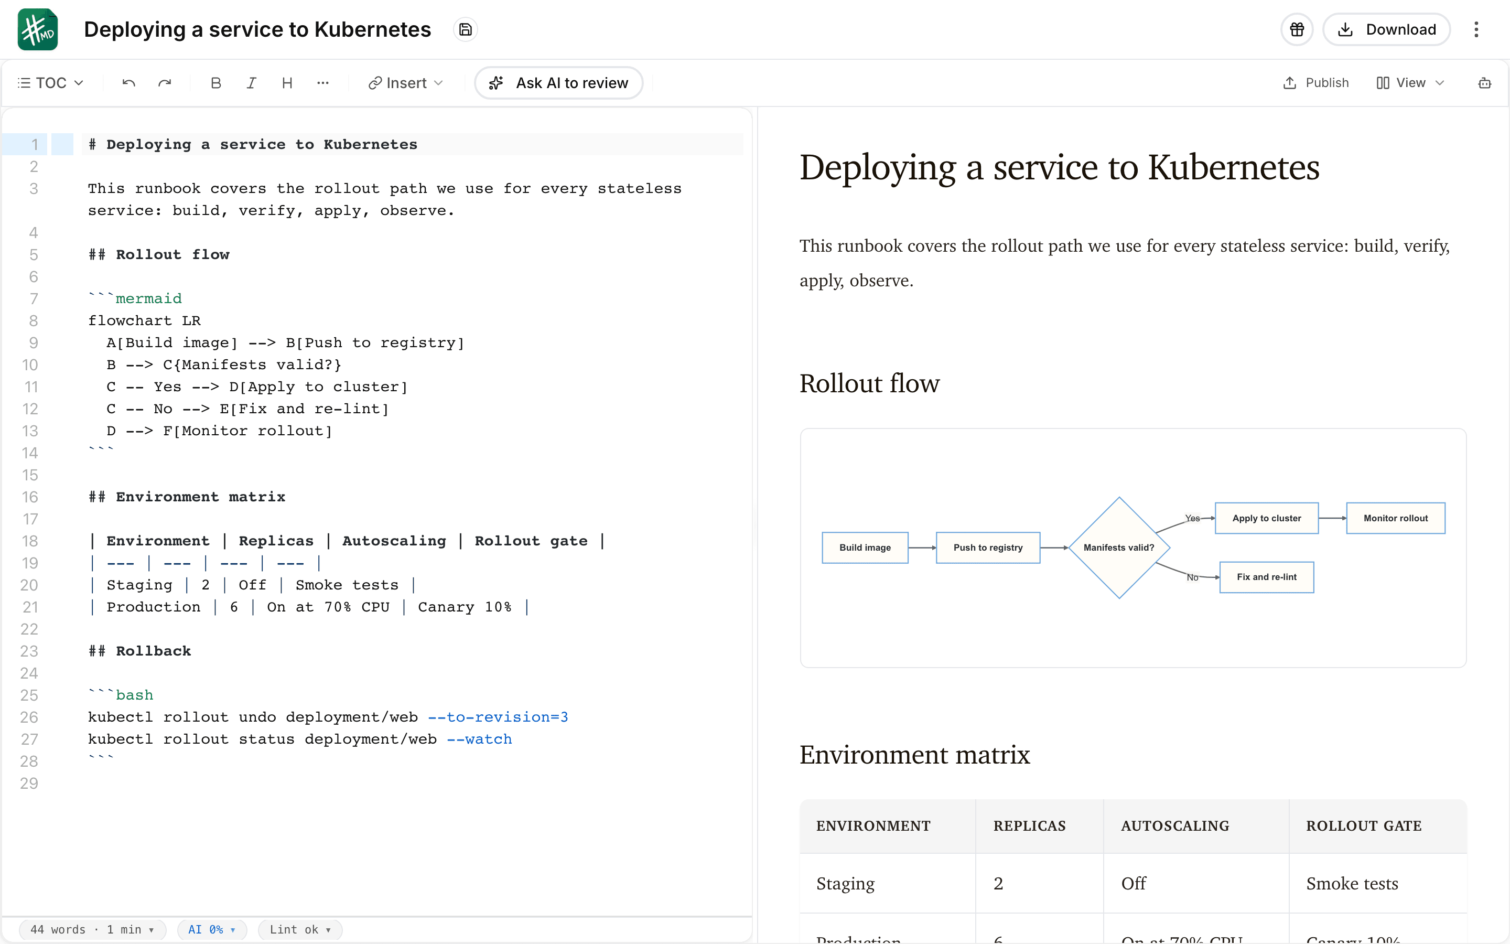Select line number 29 in gutter
Image resolution: width=1510 pixels, height=944 pixels.
tap(29, 784)
